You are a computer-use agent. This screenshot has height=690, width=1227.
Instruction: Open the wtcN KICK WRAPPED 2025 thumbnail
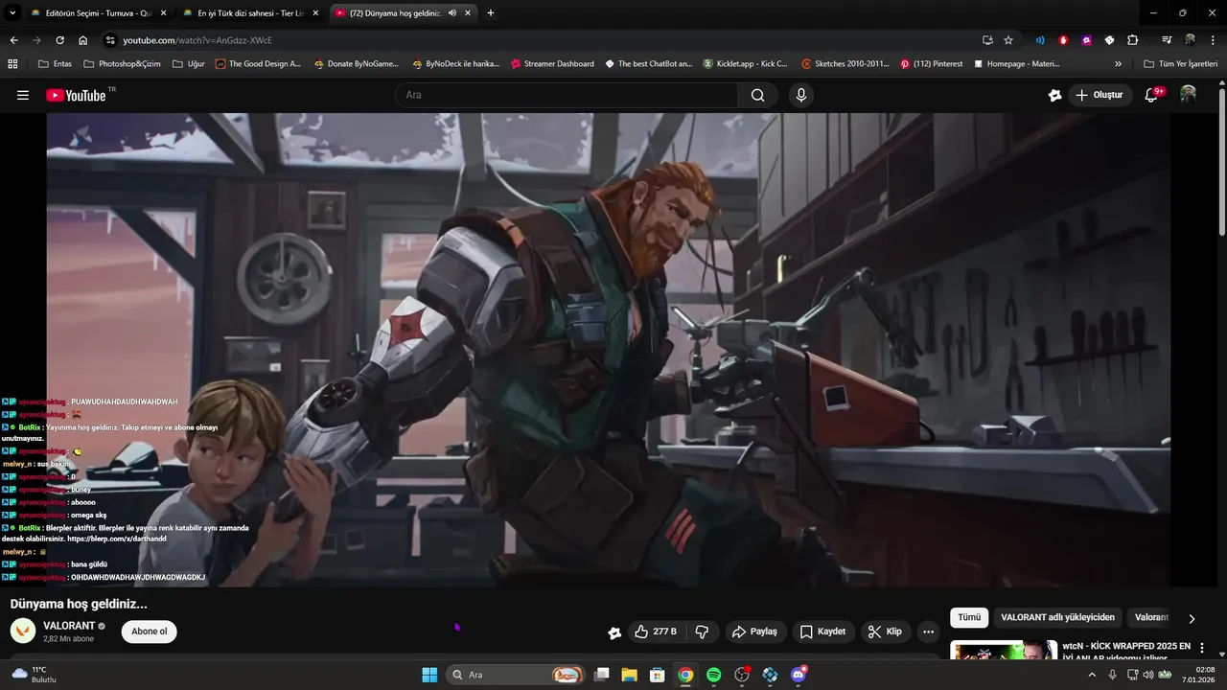[1004, 652]
